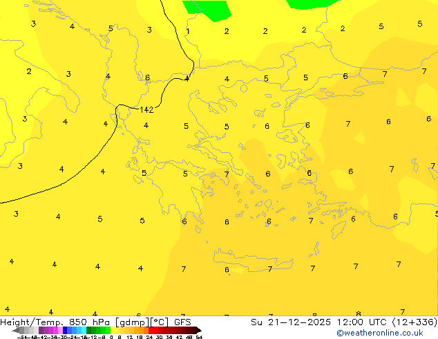438x339 pixels.
Task: Click the temperature value '1' on map
Action: click(x=188, y=31)
